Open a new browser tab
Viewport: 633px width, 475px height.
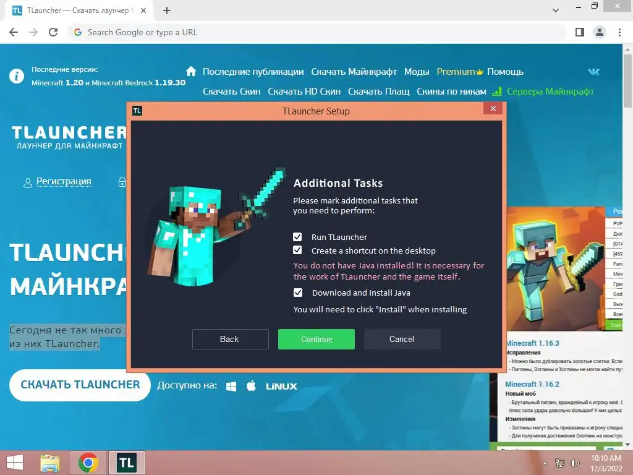pos(167,11)
